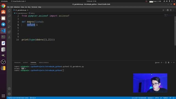
Task: Open the Edit menu
Action: tap(12, 7)
